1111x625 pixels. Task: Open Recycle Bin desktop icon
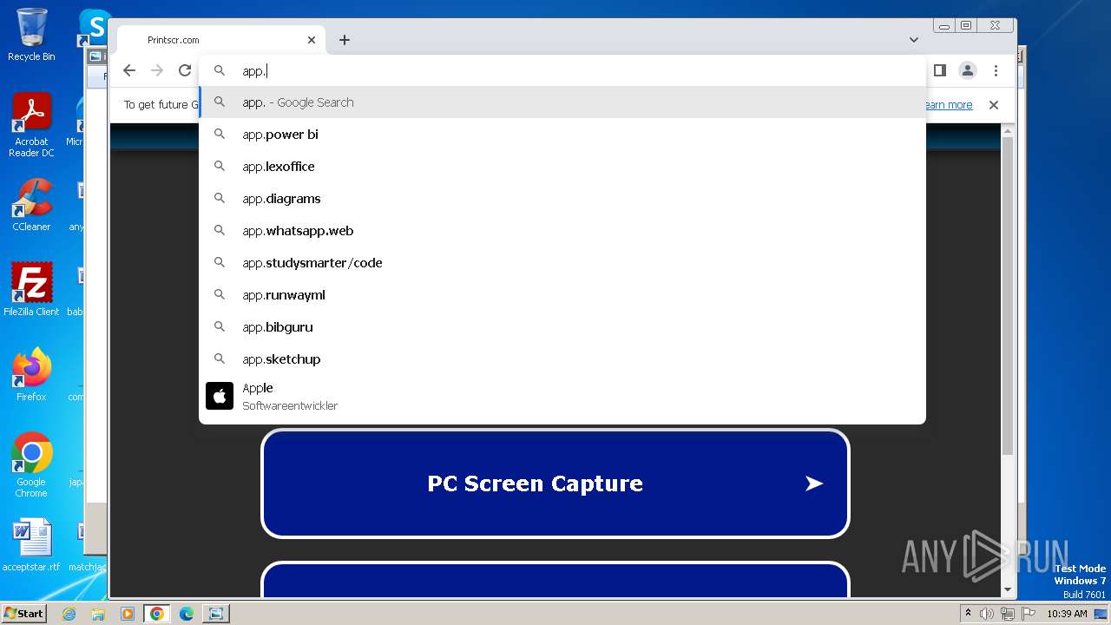point(31,35)
